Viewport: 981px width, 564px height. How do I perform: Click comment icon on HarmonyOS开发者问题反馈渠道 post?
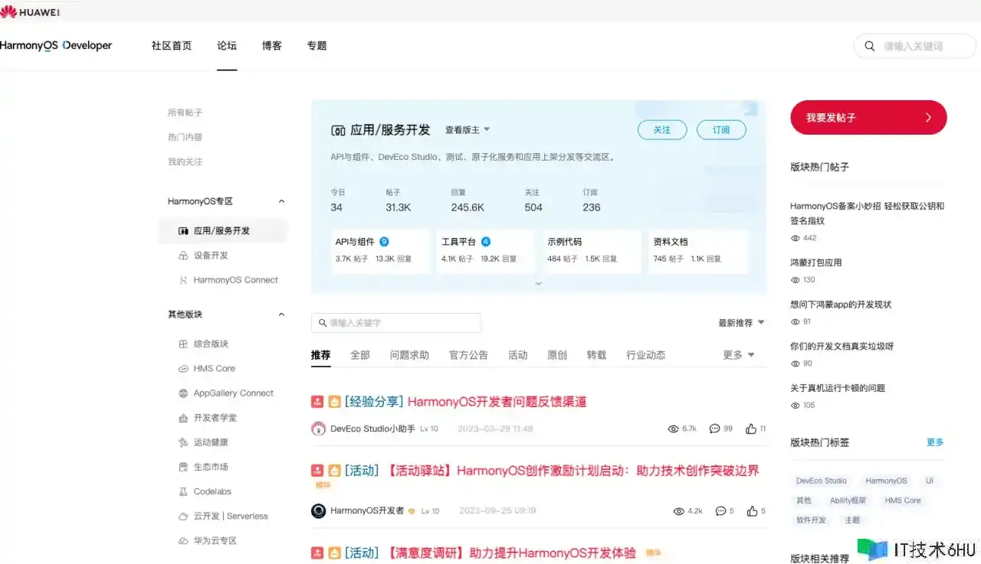pyautogui.click(x=715, y=429)
